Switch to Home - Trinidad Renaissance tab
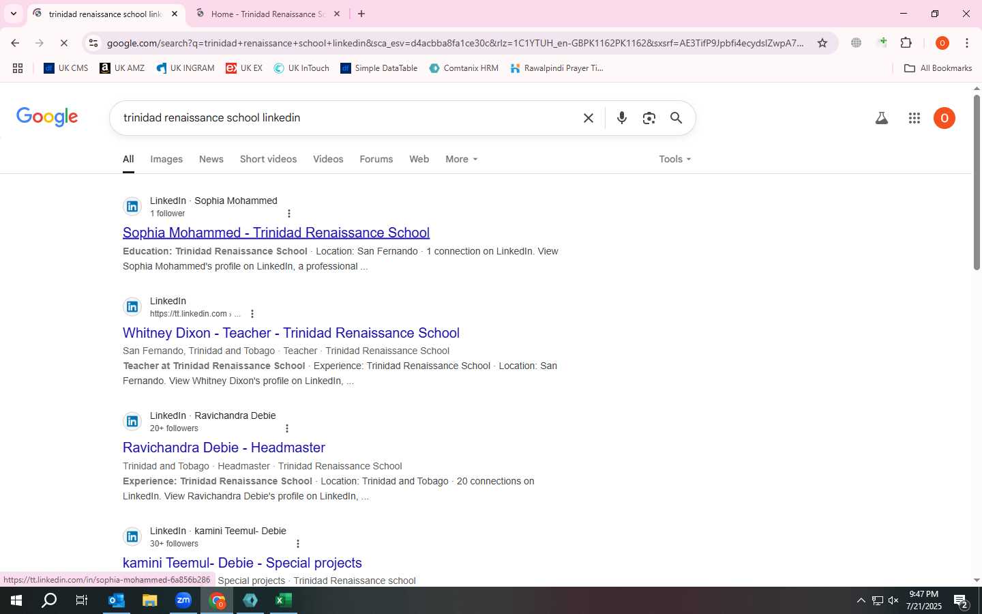Image resolution: width=982 pixels, height=614 pixels. [267, 14]
